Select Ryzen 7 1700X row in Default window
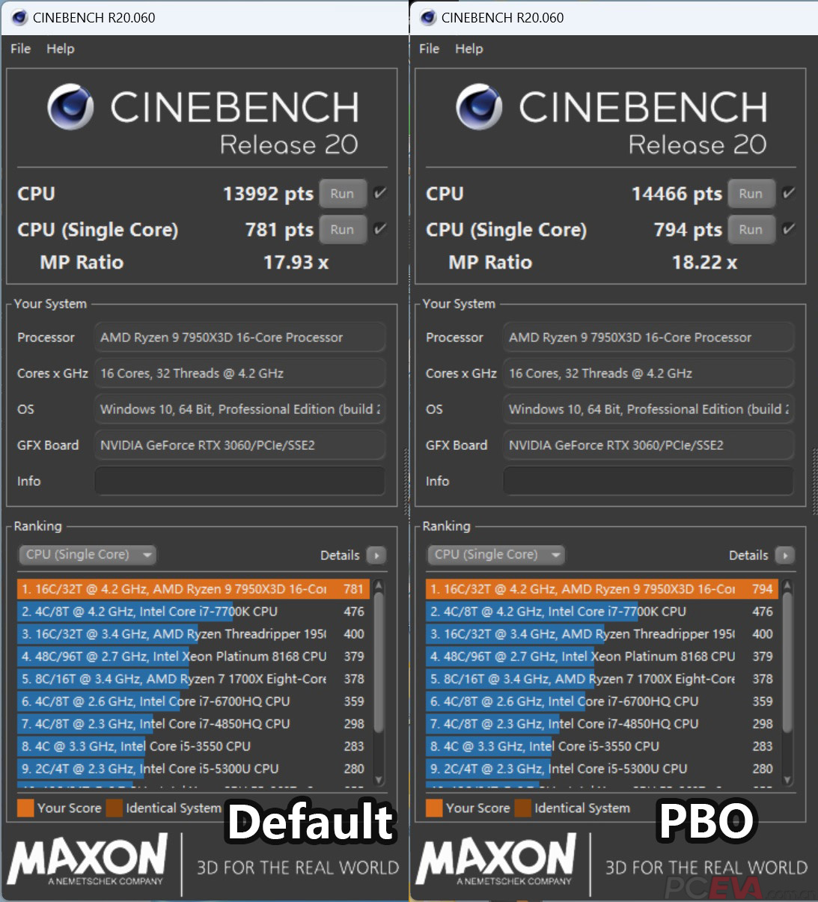Image resolution: width=818 pixels, height=902 pixels. (193, 679)
